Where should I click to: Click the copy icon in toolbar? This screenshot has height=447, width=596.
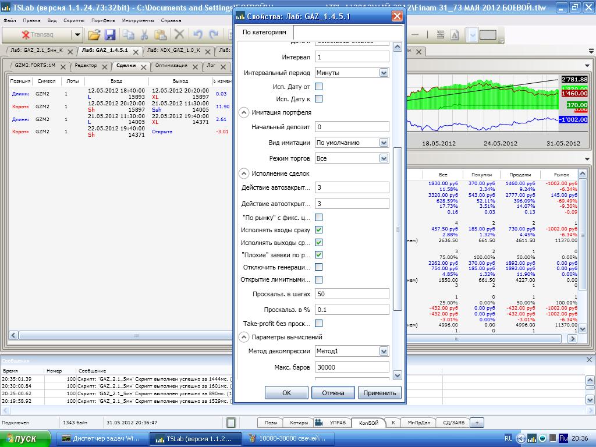[x=128, y=35]
